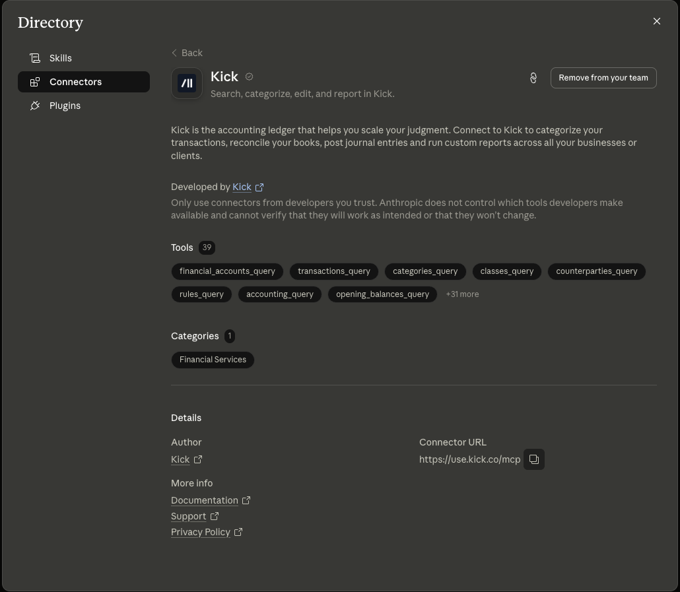Click external link icon beside Privacy Policy
Viewport: 680px width, 592px height.
pos(238,532)
